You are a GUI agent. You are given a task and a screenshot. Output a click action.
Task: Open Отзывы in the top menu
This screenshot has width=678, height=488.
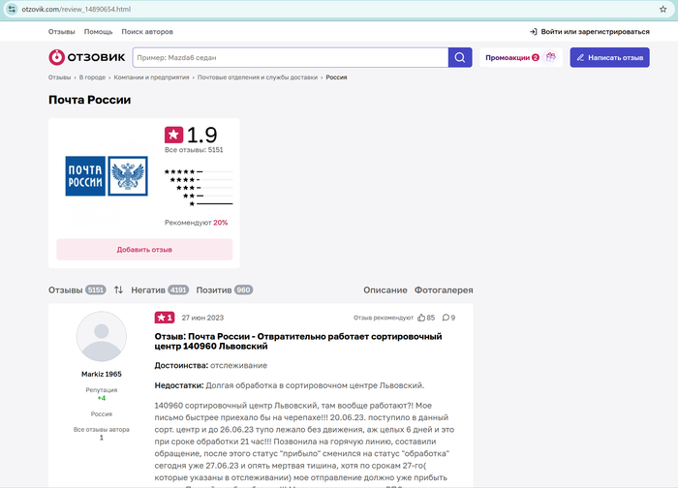click(x=61, y=32)
